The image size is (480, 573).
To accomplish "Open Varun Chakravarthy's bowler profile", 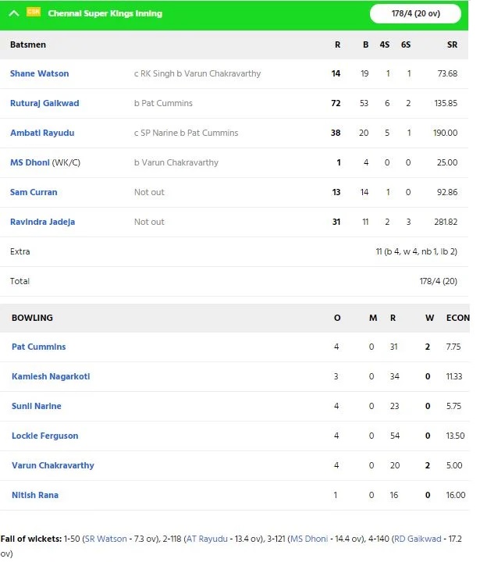I will [53, 464].
